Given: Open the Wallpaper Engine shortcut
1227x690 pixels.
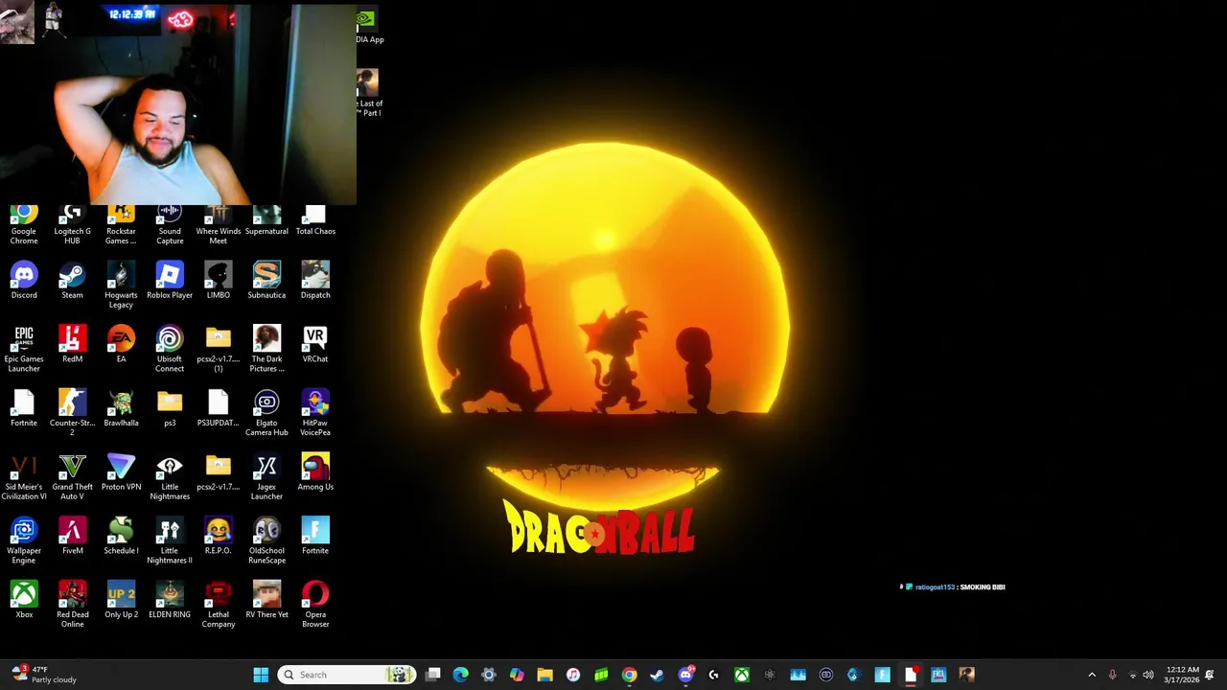Looking at the screenshot, I should coord(24,540).
